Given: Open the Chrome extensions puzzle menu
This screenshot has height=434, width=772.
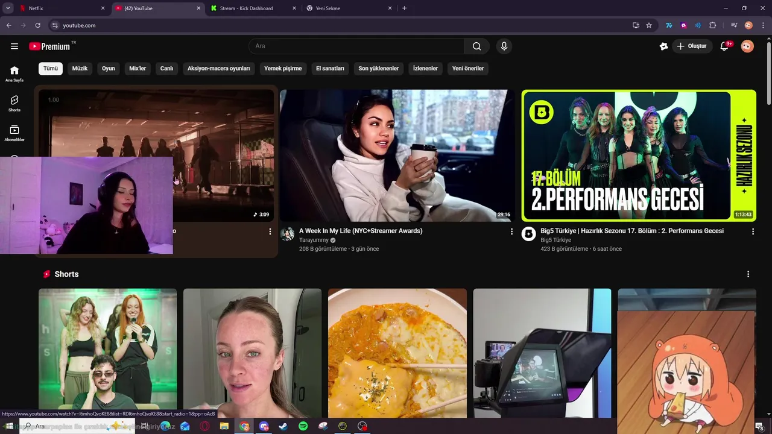Looking at the screenshot, I should (x=713, y=25).
